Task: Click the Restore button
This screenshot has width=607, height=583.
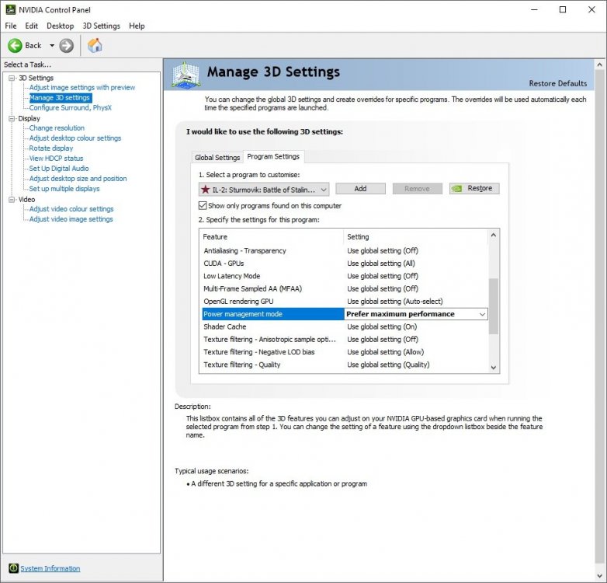Action: coord(474,188)
